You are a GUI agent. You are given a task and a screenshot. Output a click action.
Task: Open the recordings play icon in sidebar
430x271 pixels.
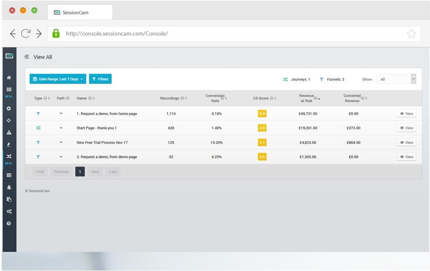[x=9, y=108]
